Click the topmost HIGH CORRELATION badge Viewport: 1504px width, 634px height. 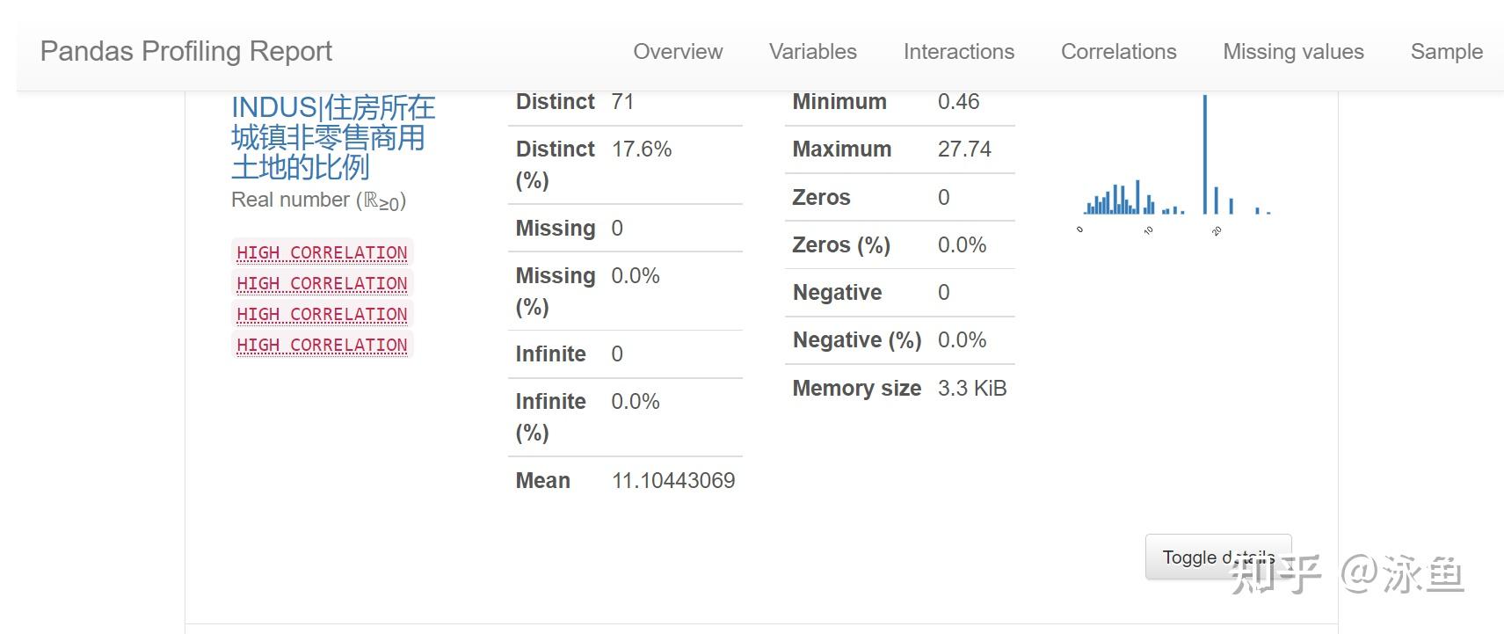pos(322,253)
